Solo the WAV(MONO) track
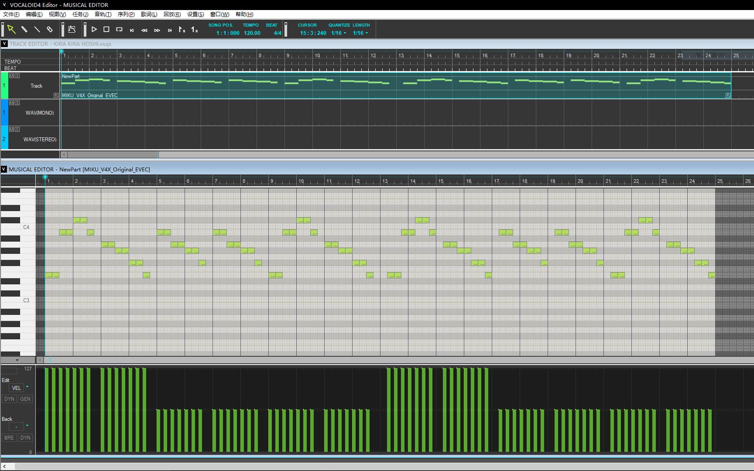 click(x=17, y=102)
